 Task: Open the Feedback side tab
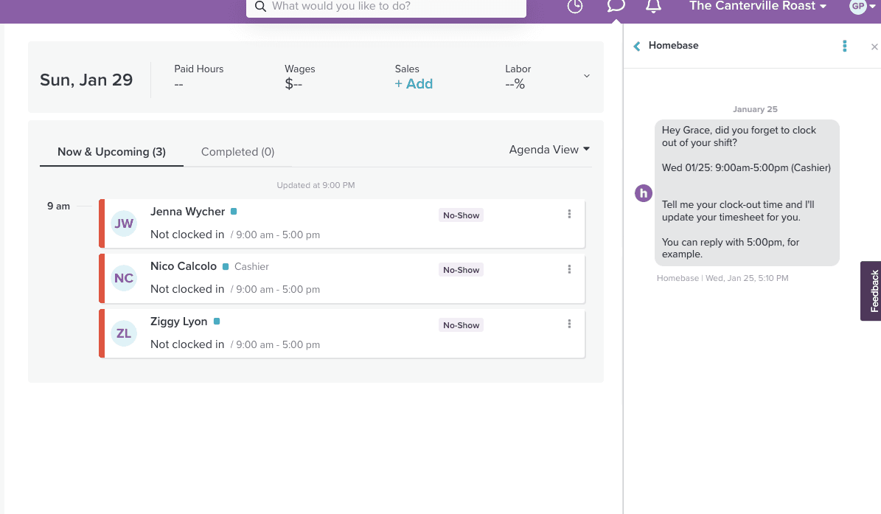click(x=871, y=291)
